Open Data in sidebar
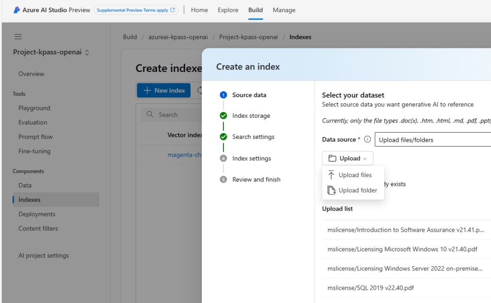The width and height of the screenshot is (491, 303). (25, 185)
